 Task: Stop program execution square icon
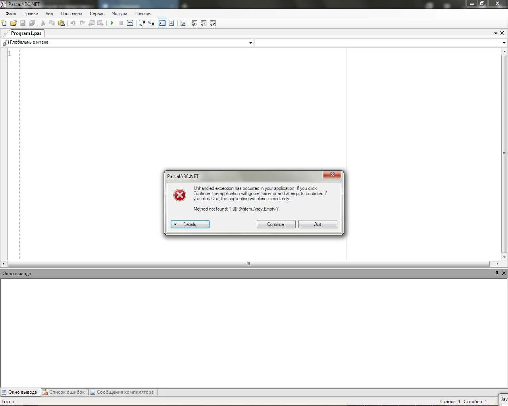[121, 23]
